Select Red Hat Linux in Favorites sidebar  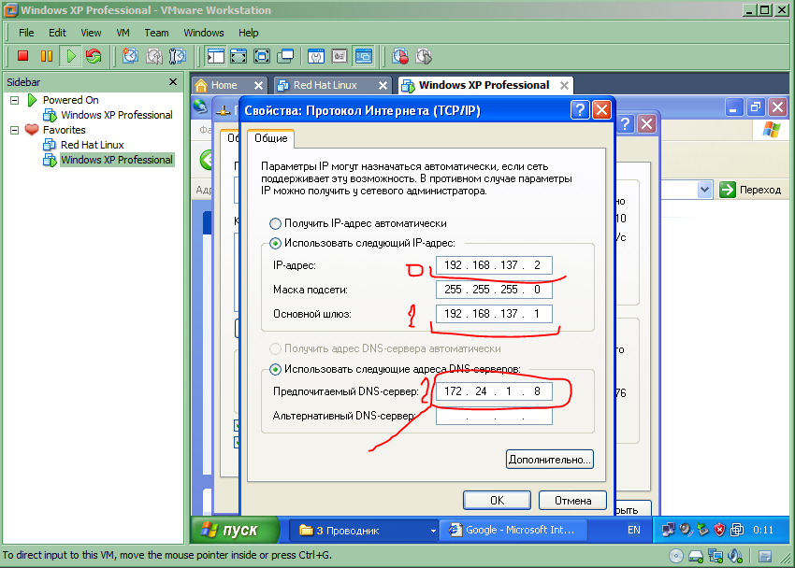[92, 145]
